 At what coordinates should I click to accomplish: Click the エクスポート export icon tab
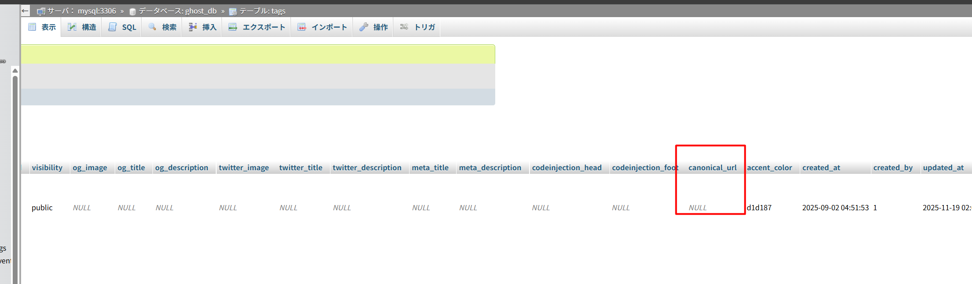[257, 27]
